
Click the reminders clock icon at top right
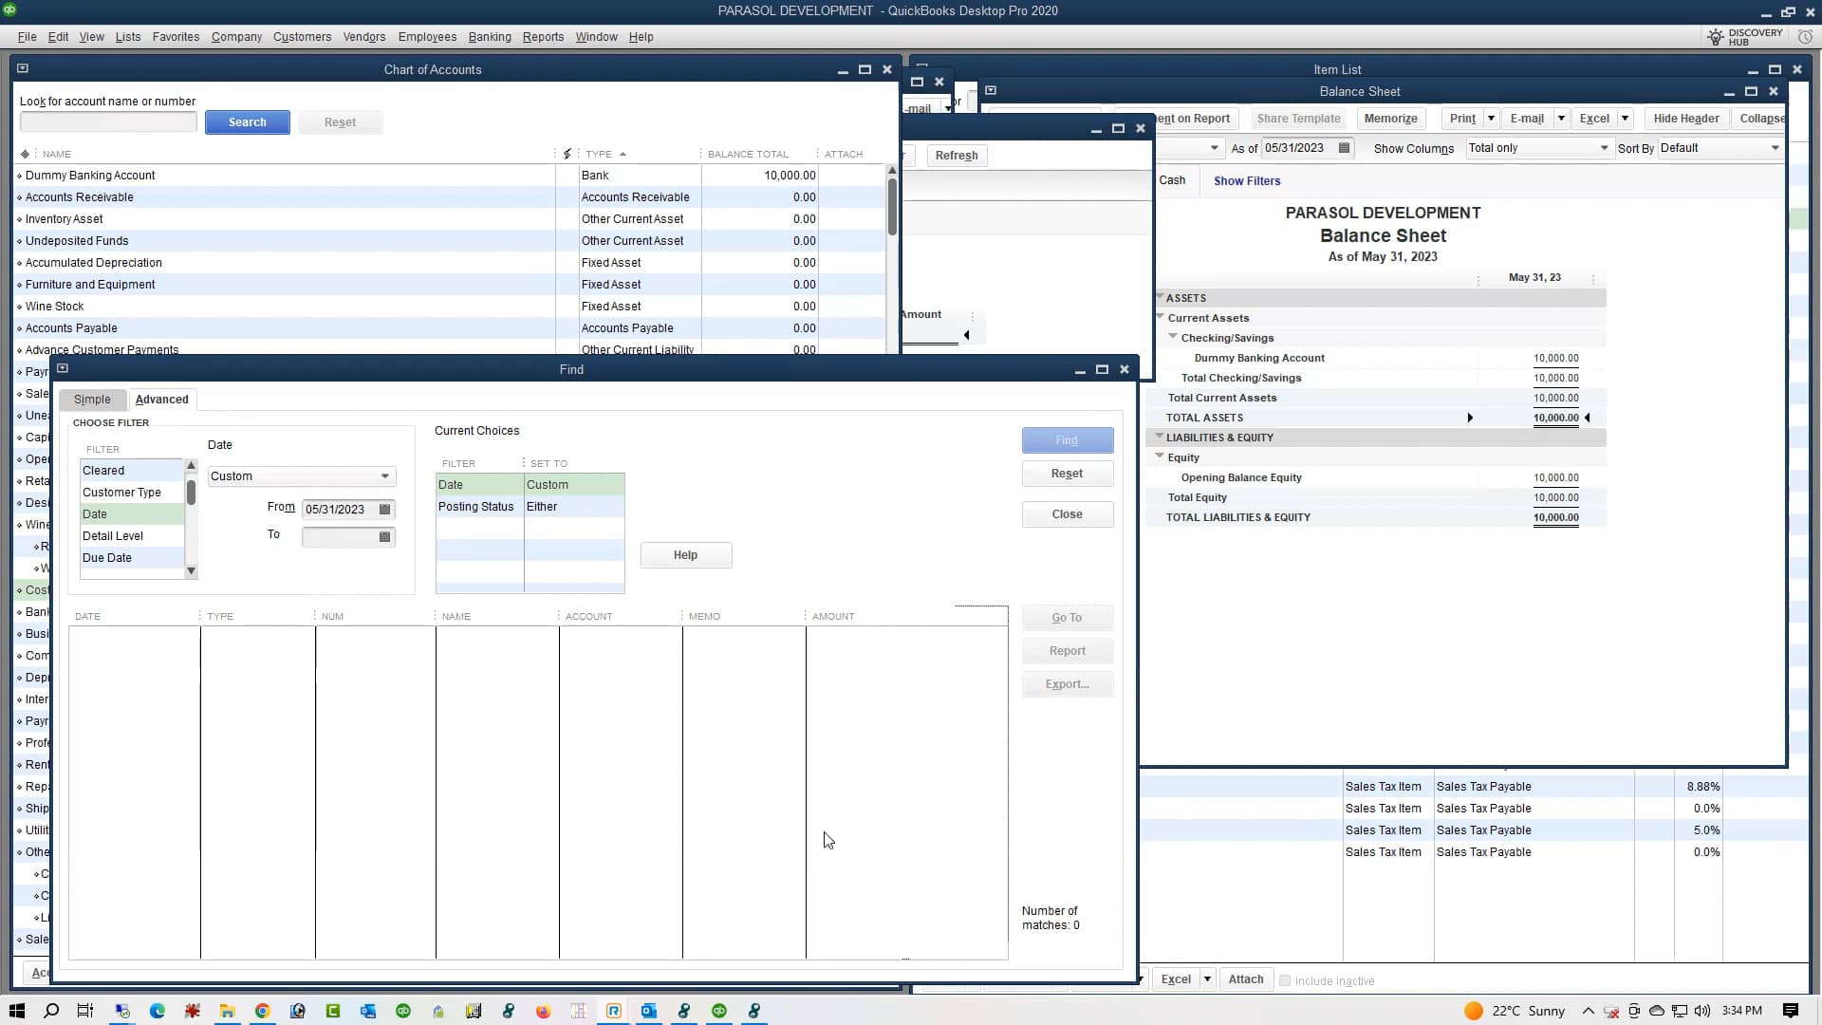tap(1805, 37)
